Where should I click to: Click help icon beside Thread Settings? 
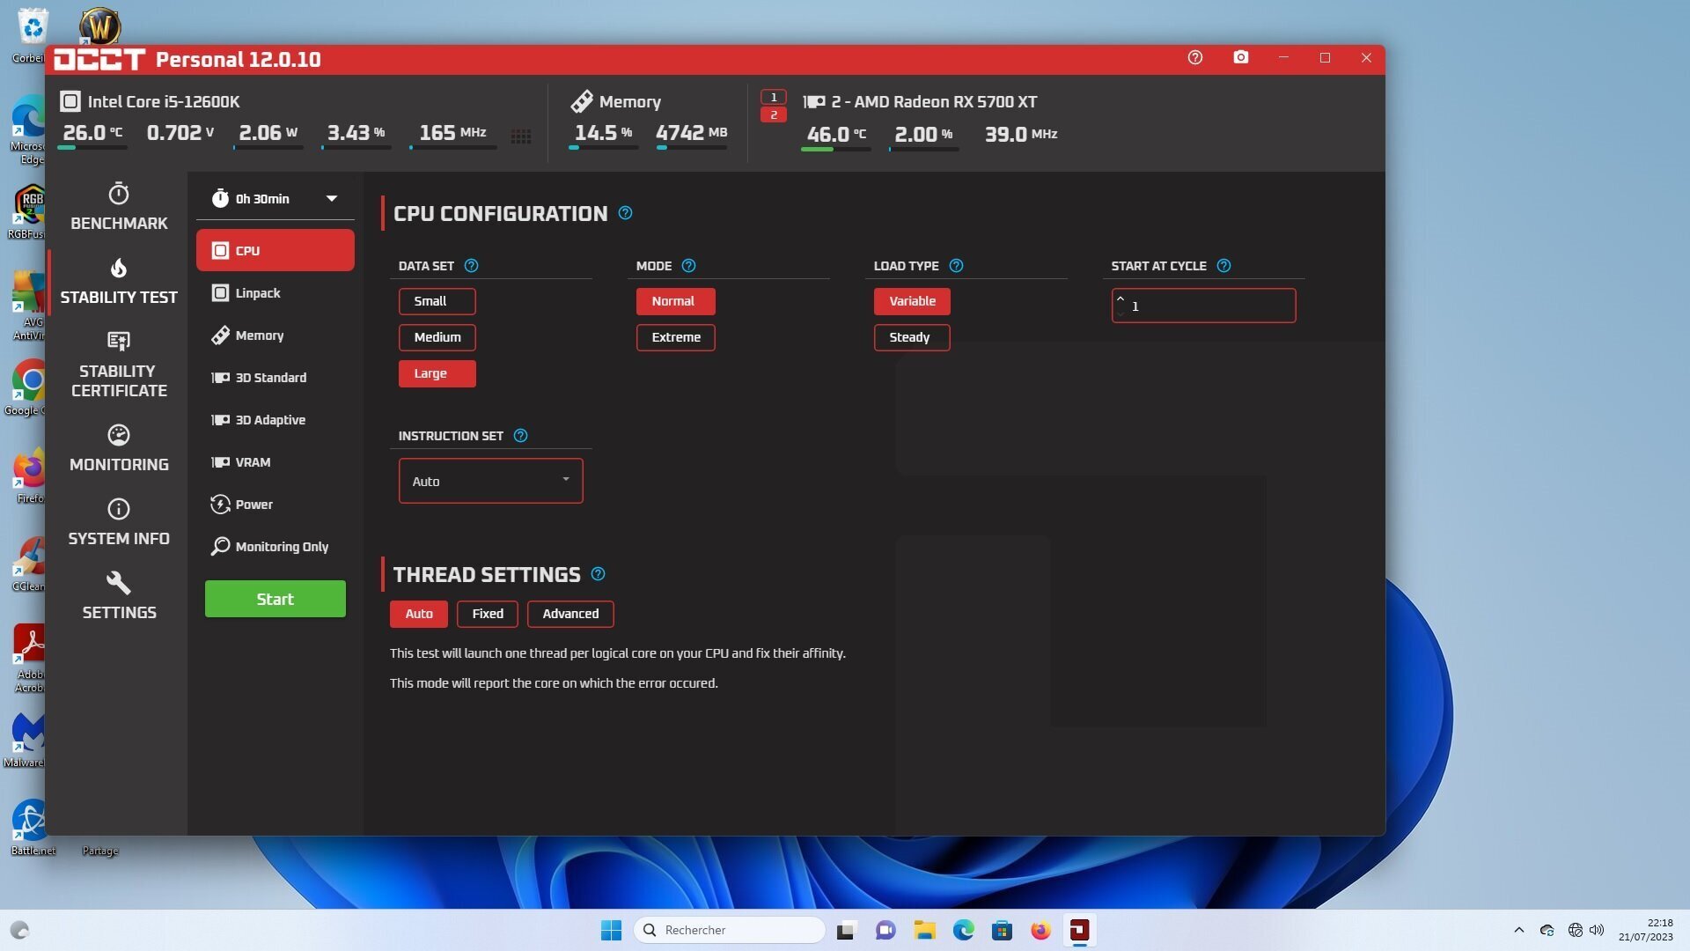598,574
